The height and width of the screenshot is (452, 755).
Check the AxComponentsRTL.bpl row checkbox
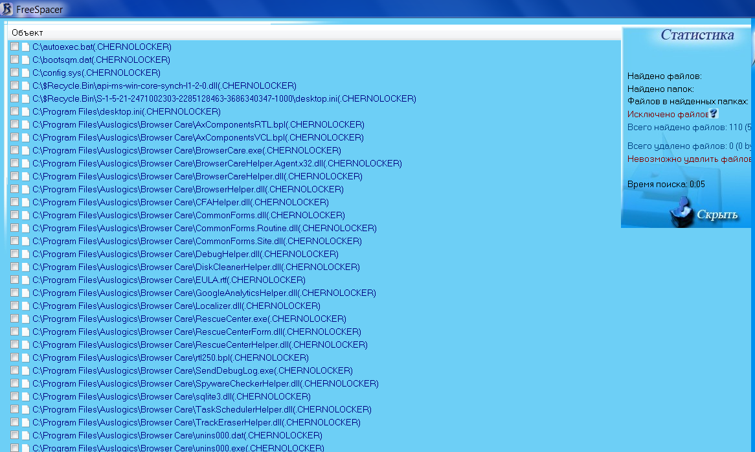[14, 124]
